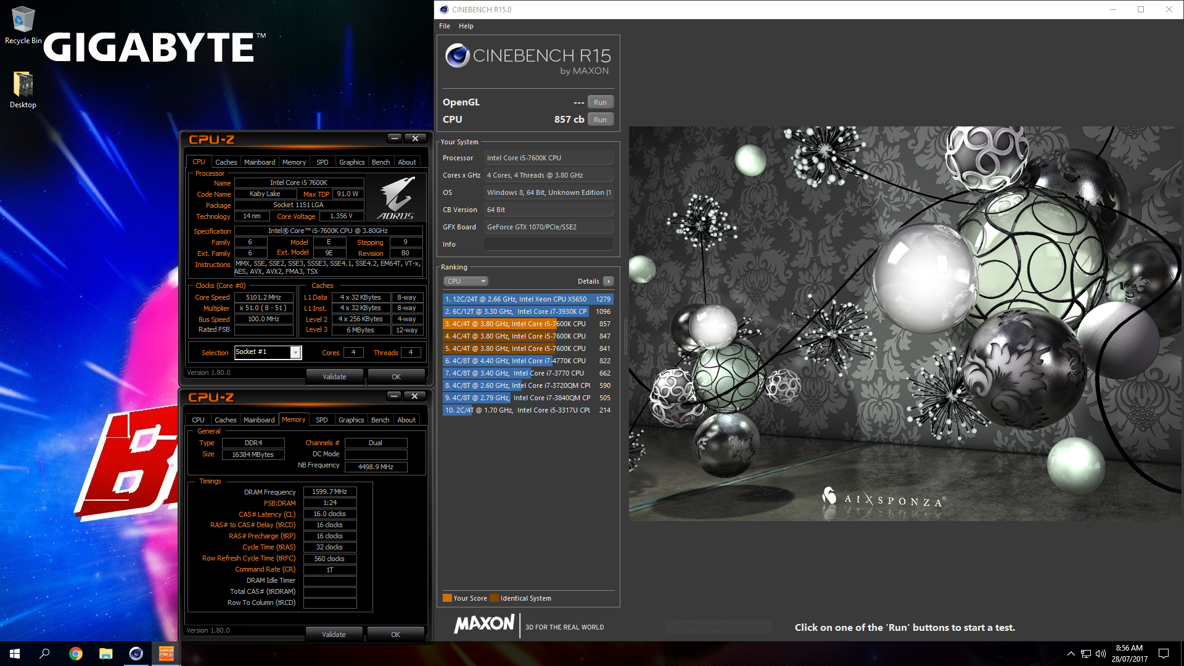Open the Ranking CPU dropdown
The width and height of the screenshot is (1184, 666).
(x=466, y=281)
